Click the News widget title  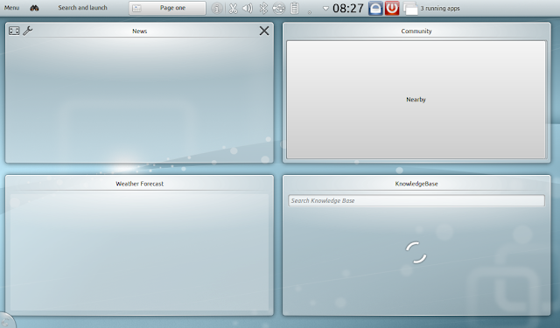(x=140, y=31)
